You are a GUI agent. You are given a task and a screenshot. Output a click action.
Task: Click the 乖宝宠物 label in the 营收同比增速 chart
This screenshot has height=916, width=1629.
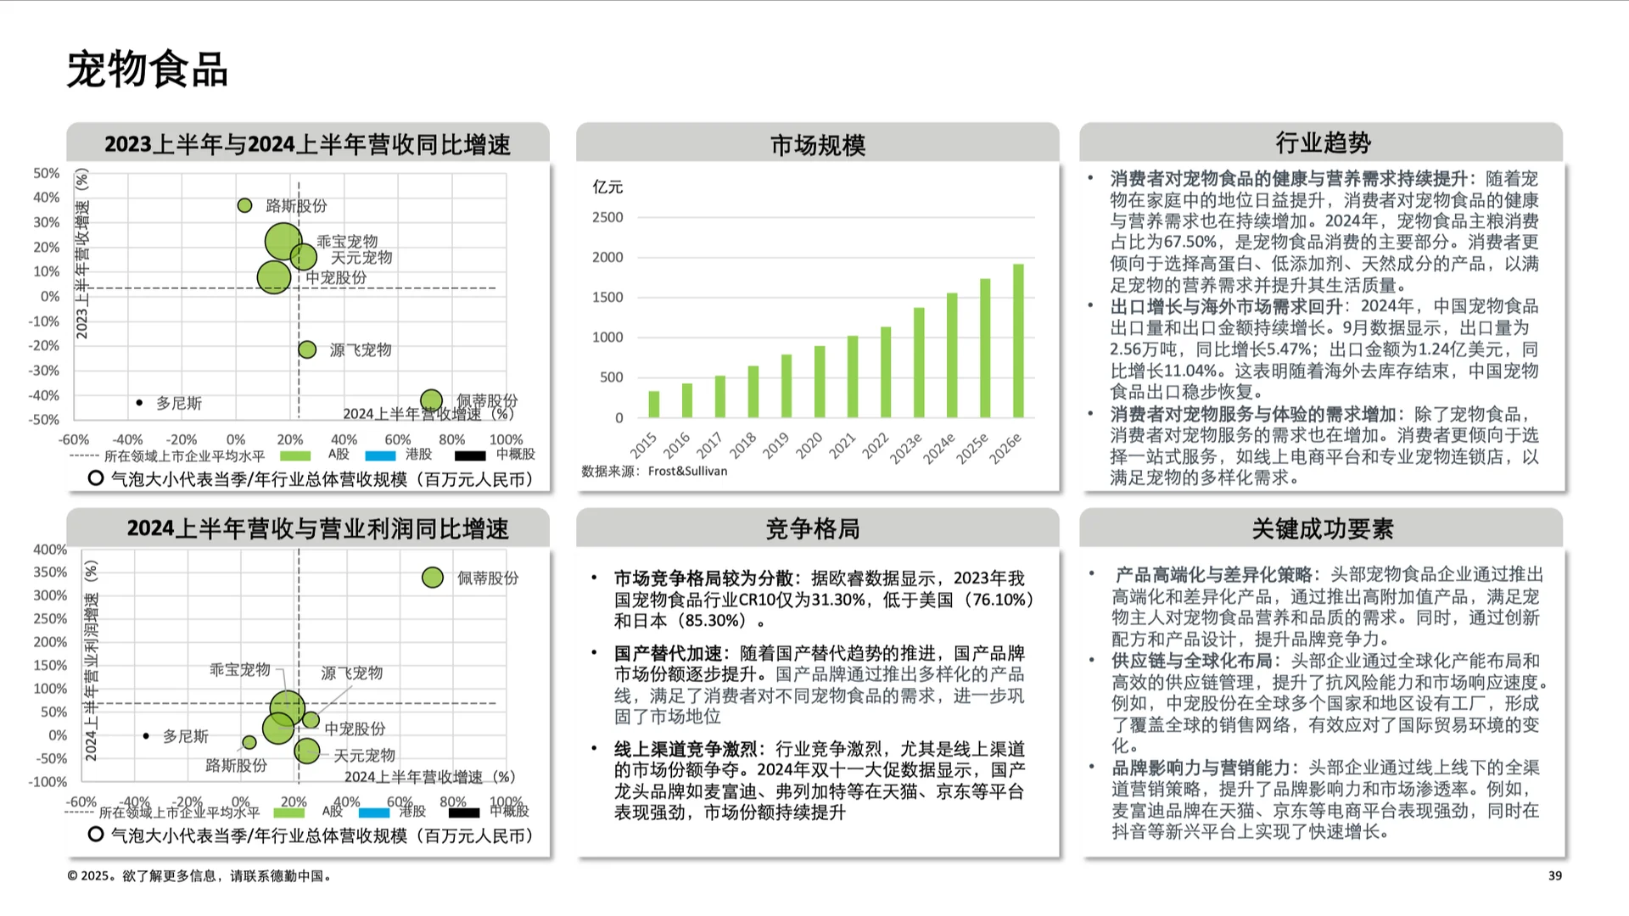coord(347,242)
